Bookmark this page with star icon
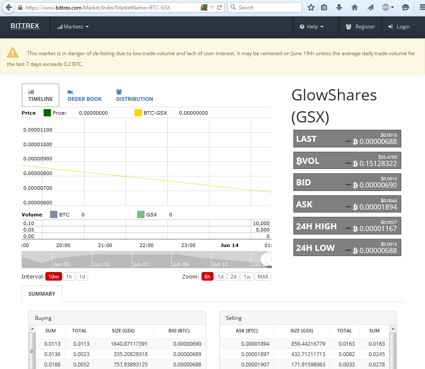Screen dimensions: 425x369 coord(311,8)
